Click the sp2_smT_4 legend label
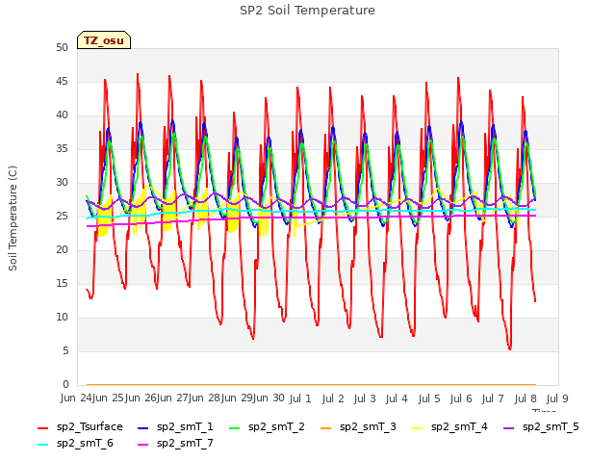Screen dimensions: 616x462 pos(459,427)
